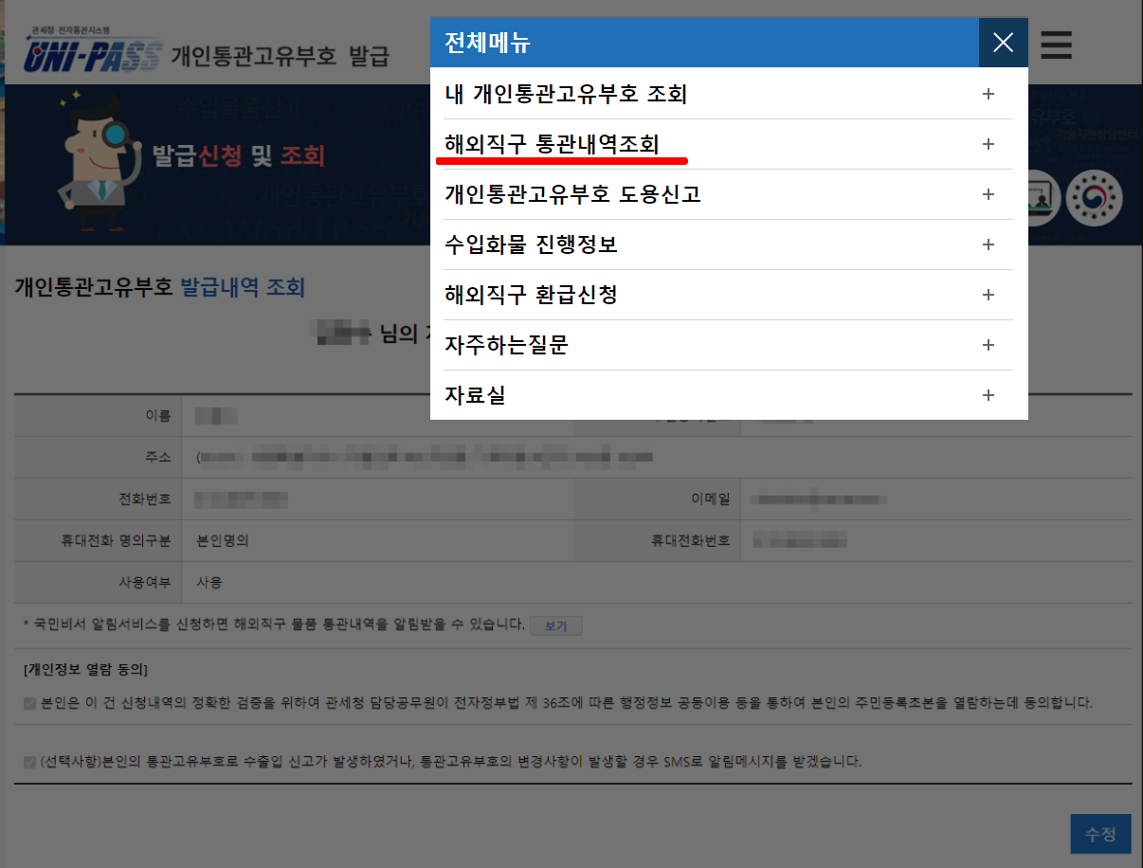Viewport: 1143px width, 868px height.
Task: Toggle 주민등록초본 열람 동의 checkbox
Action: (30, 704)
